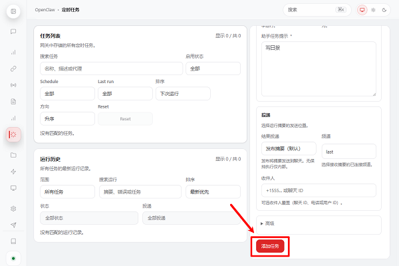Open the 启用状态 全部 dropdown
The width and height of the screenshot is (399, 266).
(213, 68)
